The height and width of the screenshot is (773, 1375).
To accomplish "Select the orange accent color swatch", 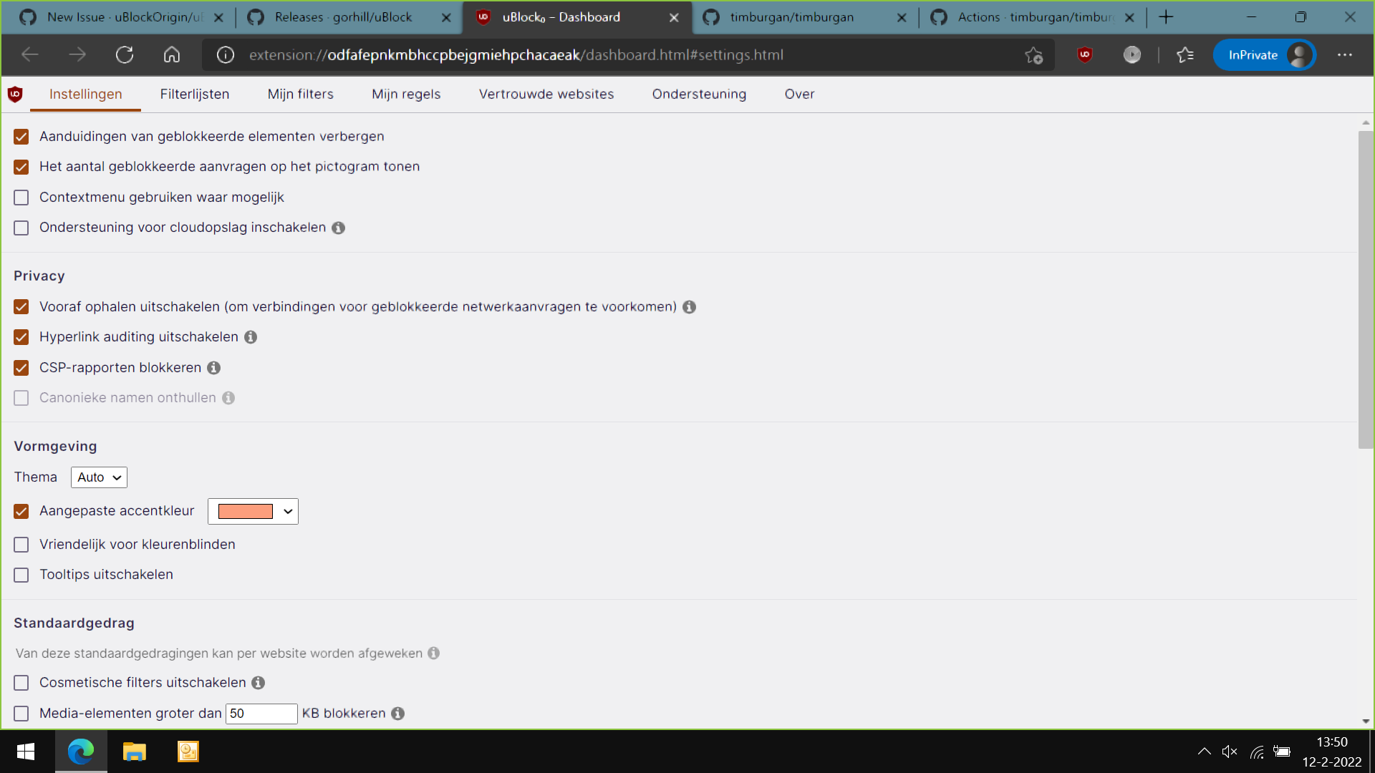I will click(x=246, y=511).
